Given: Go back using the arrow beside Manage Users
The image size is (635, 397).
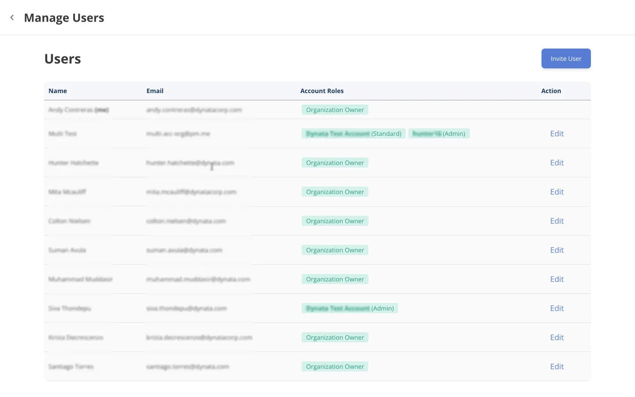Looking at the screenshot, I should pyautogui.click(x=12, y=18).
